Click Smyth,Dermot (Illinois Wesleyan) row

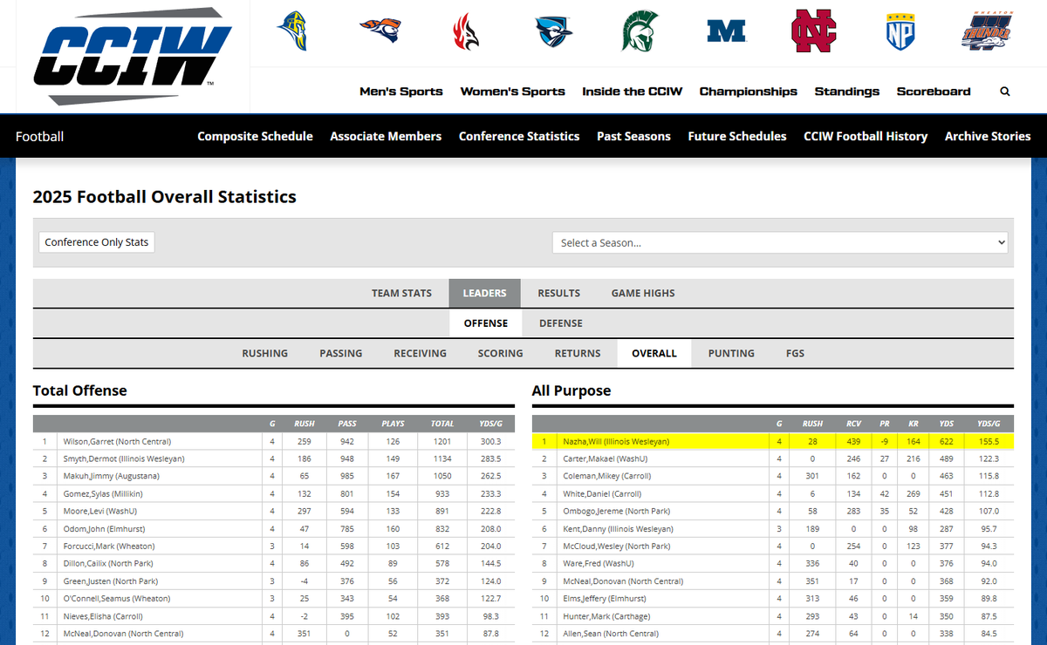tap(274, 459)
